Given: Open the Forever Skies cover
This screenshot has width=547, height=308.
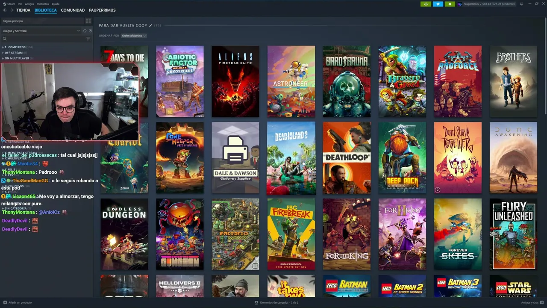Looking at the screenshot, I should tap(458, 234).
